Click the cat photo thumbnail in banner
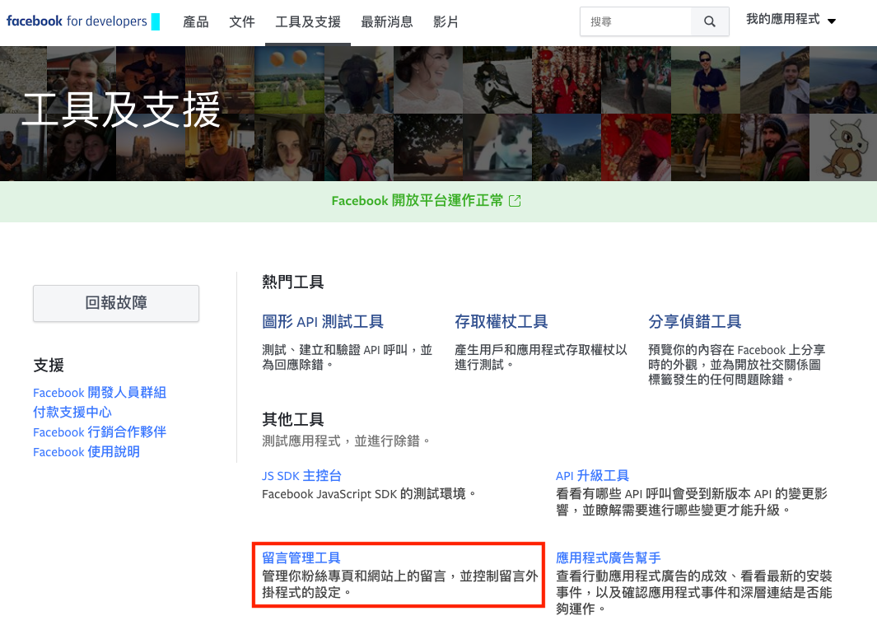This screenshot has width=877, height=625. (497, 147)
